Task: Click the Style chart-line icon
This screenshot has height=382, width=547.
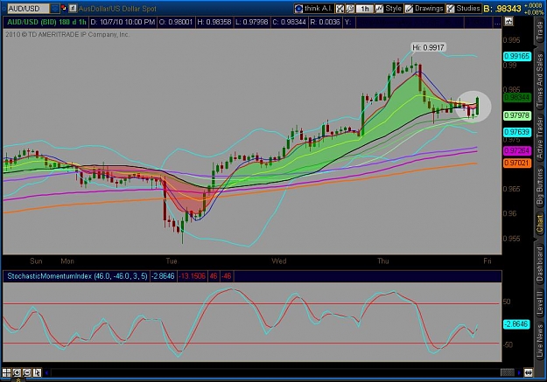Action: click(379, 9)
